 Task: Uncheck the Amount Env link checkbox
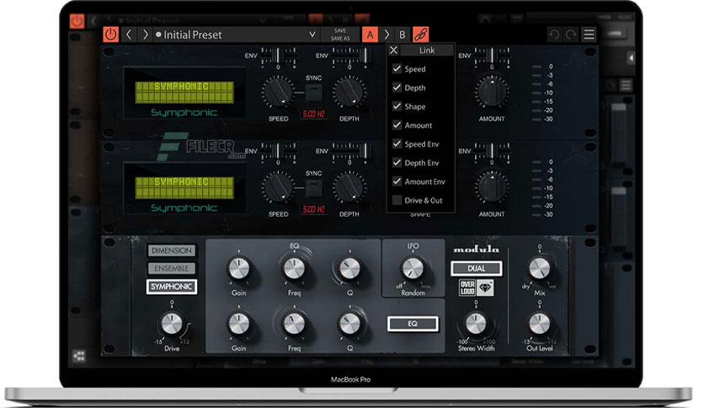[397, 181]
